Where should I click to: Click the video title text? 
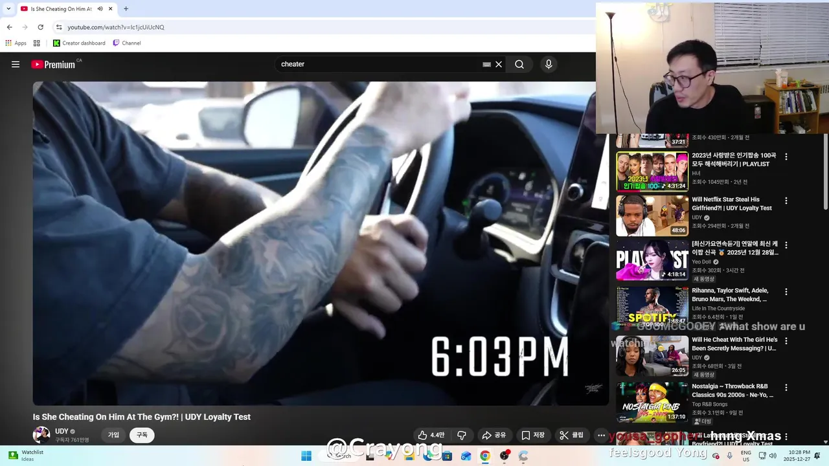tap(142, 417)
